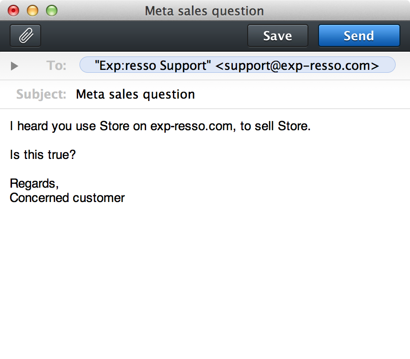Zoom the window with green button
The width and height of the screenshot is (410, 359).
pyautogui.click(x=52, y=11)
